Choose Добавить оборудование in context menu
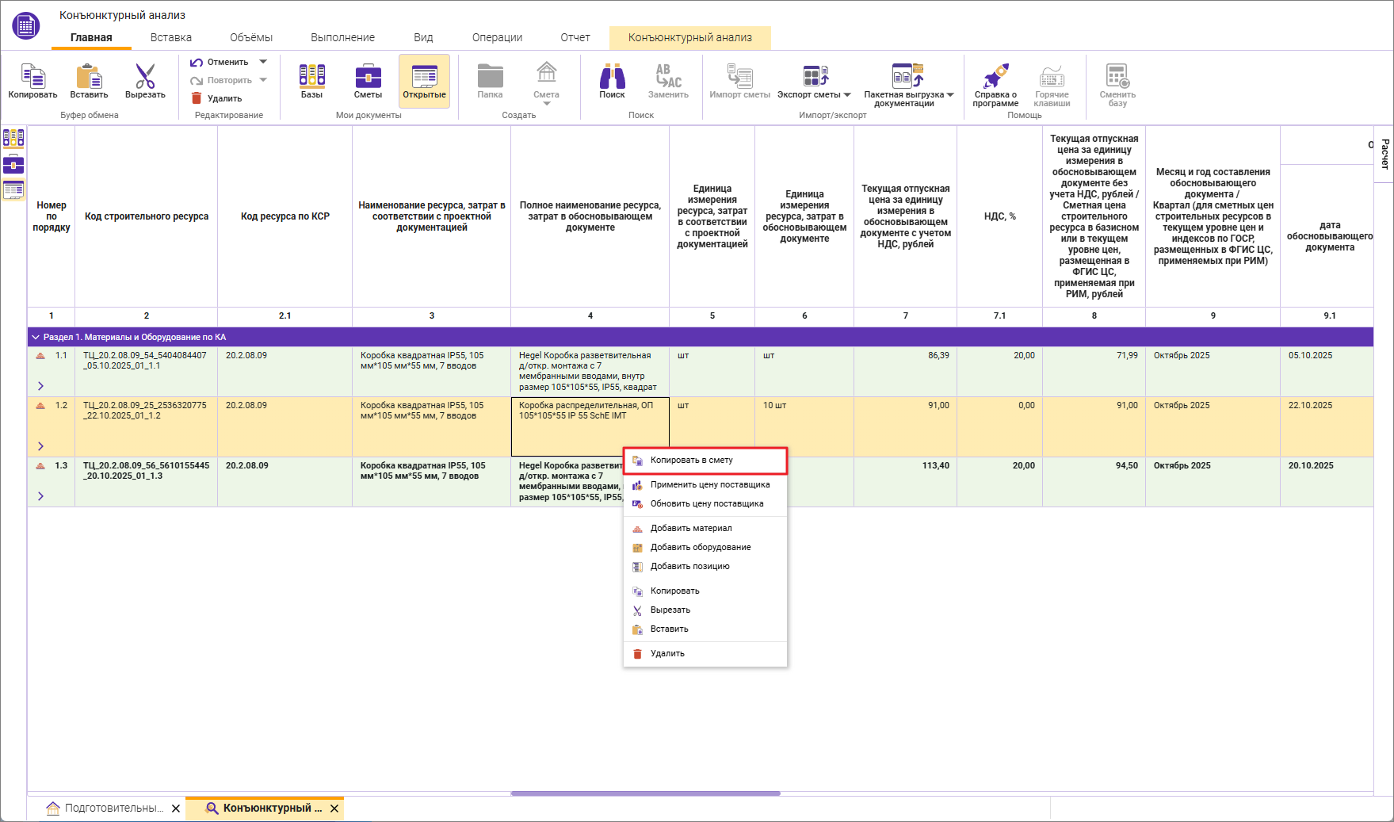This screenshot has width=1394, height=822. point(700,548)
